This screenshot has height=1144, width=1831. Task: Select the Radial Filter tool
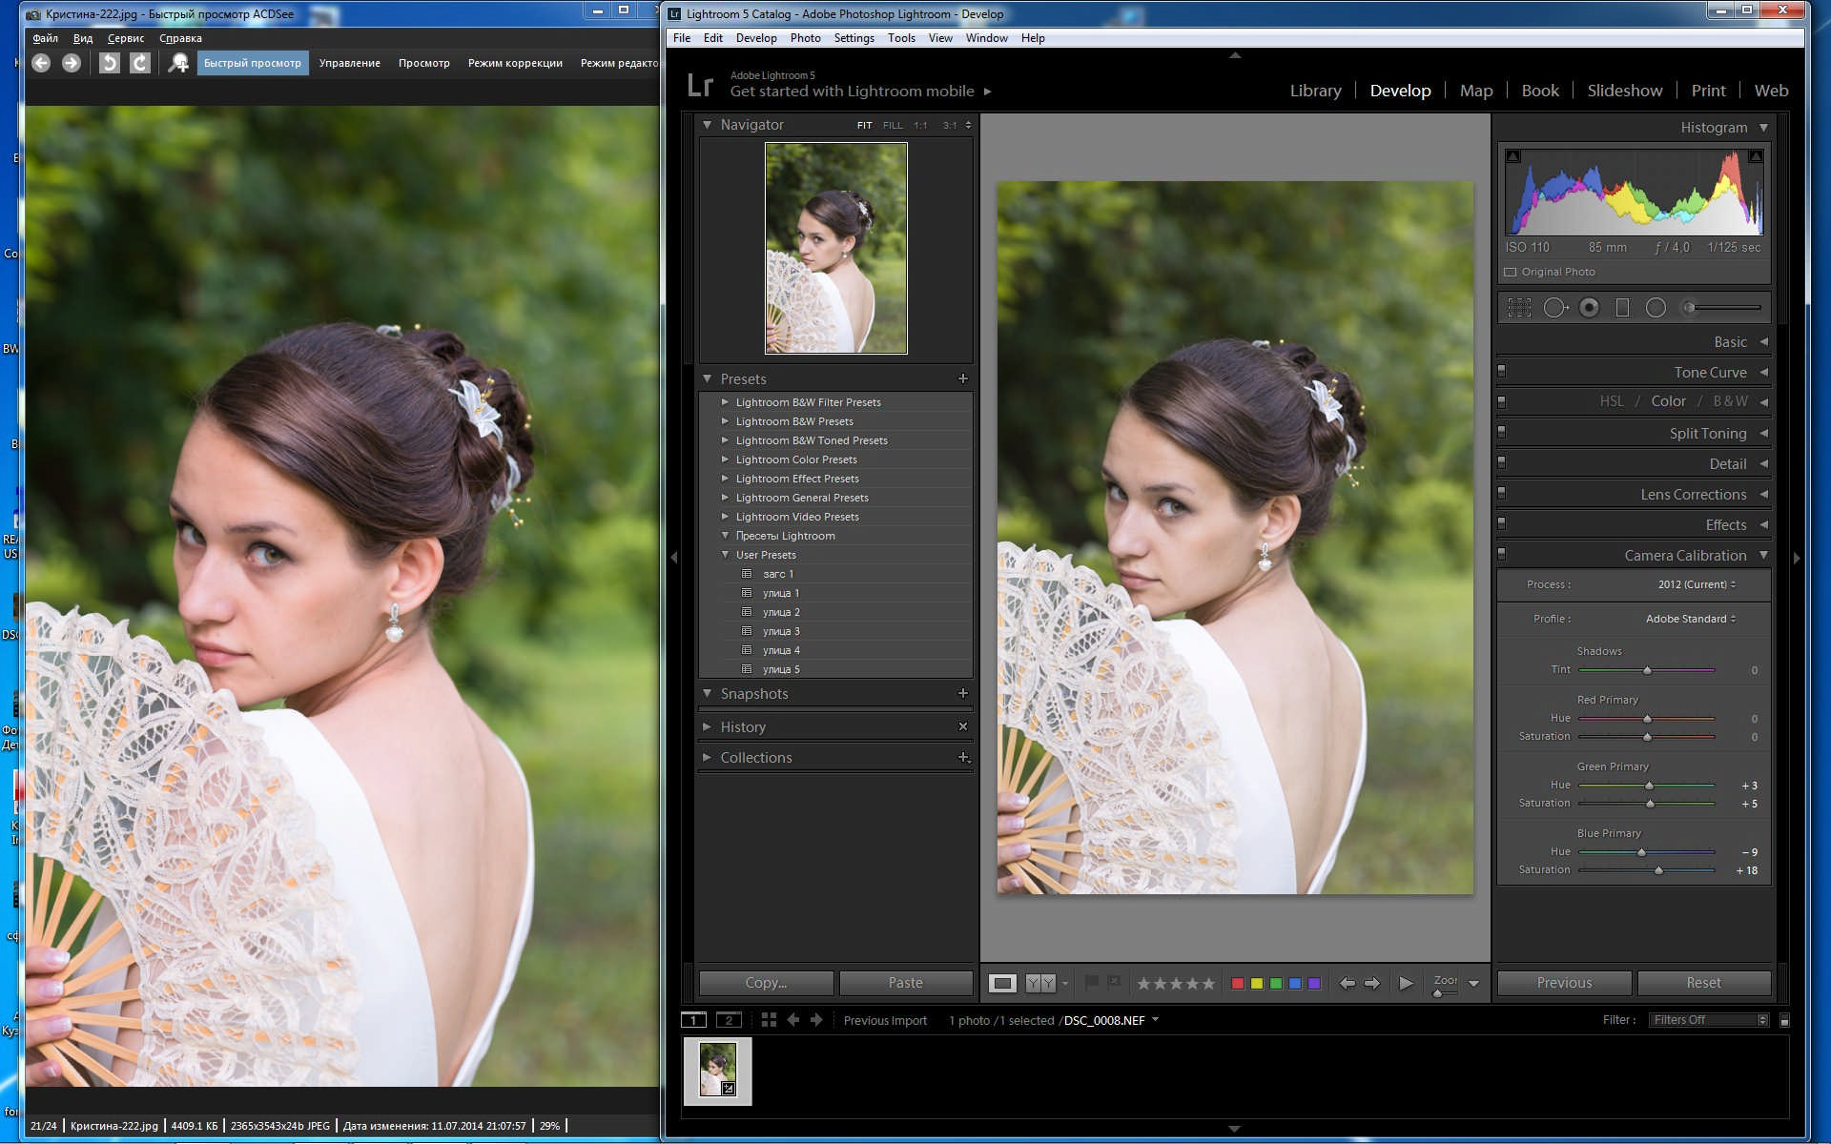tap(1656, 307)
